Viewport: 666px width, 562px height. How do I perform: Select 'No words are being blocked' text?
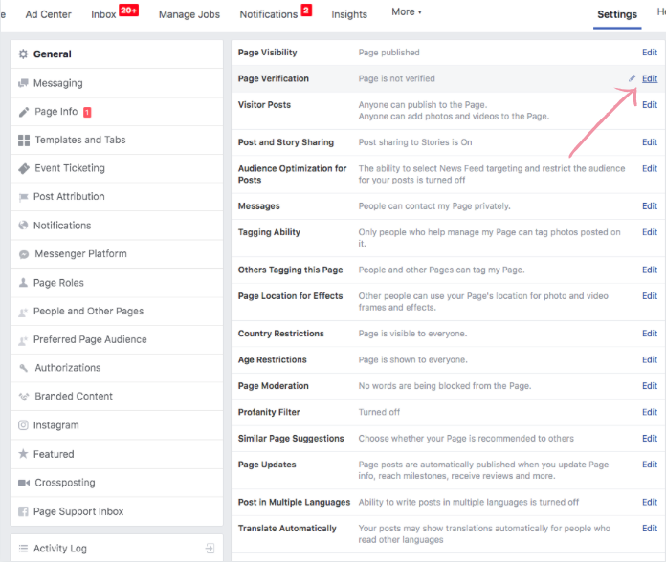[444, 386]
